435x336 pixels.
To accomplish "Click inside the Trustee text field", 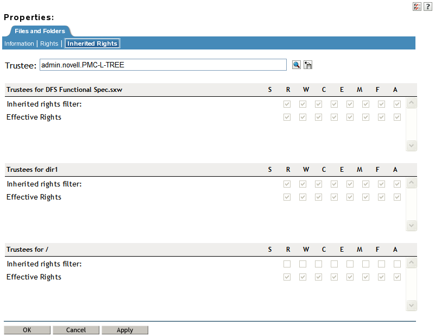I will [163, 65].
